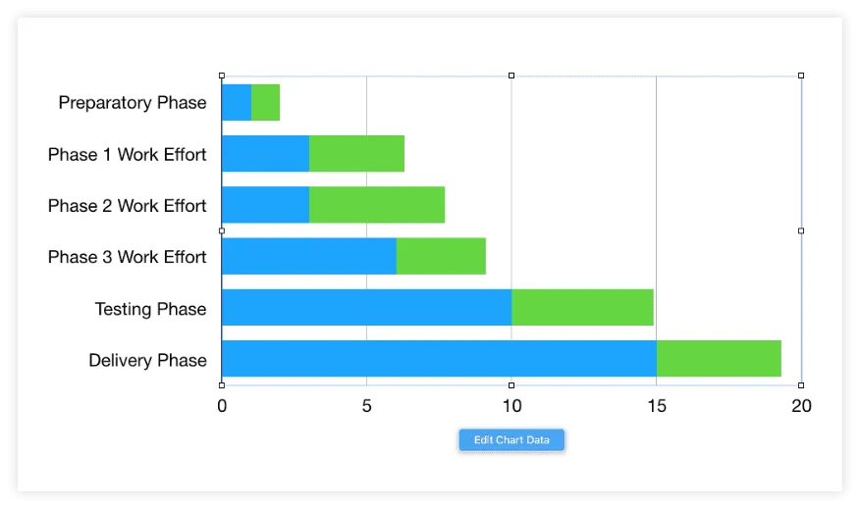Image resolution: width=860 pixels, height=509 pixels.
Task: Click the Testing Phase category label
Action: (x=150, y=309)
